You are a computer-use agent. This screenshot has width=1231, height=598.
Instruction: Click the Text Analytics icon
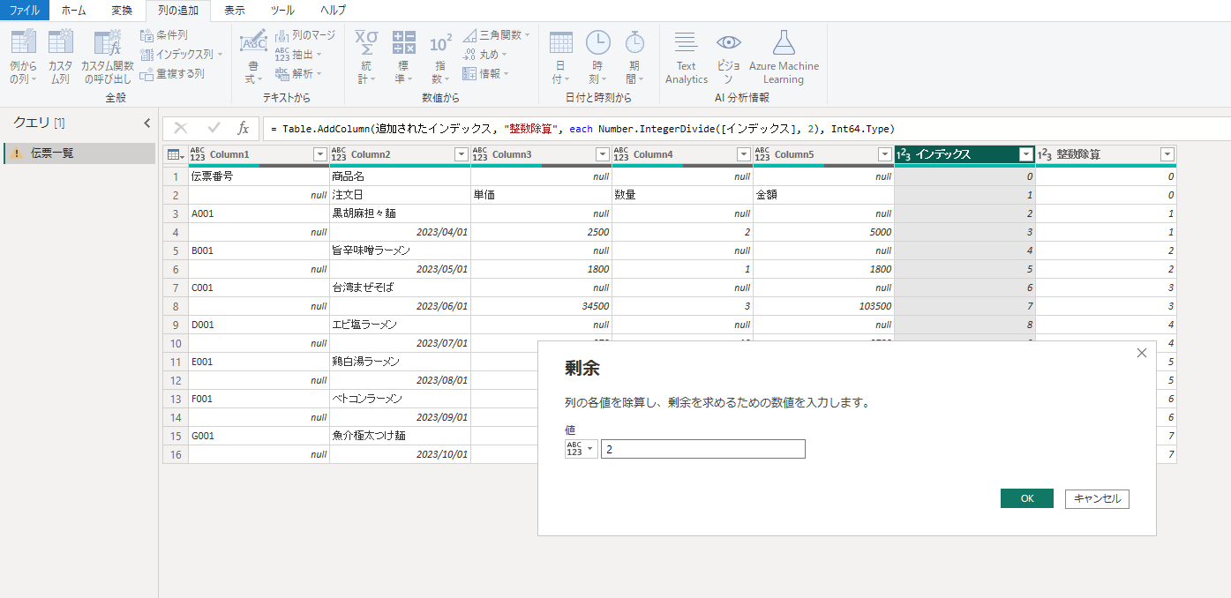[686, 42]
